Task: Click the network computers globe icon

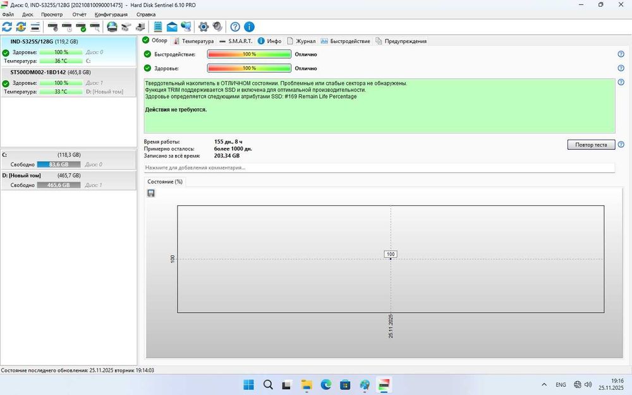Action: [x=186, y=27]
